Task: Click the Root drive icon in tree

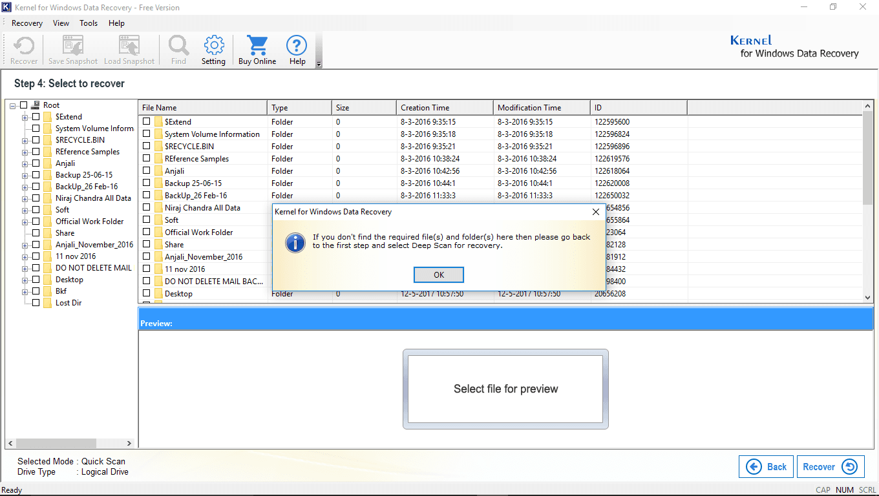Action: click(x=36, y=105)
